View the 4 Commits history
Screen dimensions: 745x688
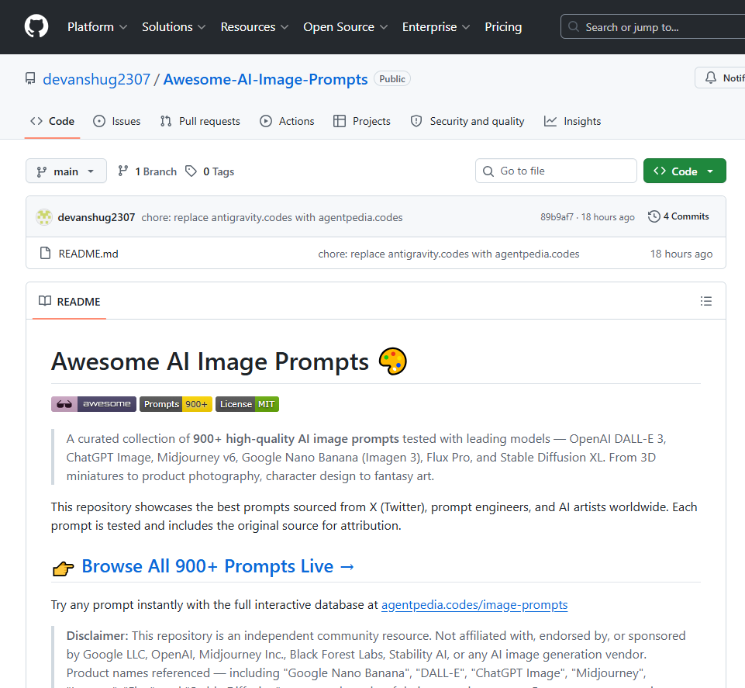(x=678, y=216)
